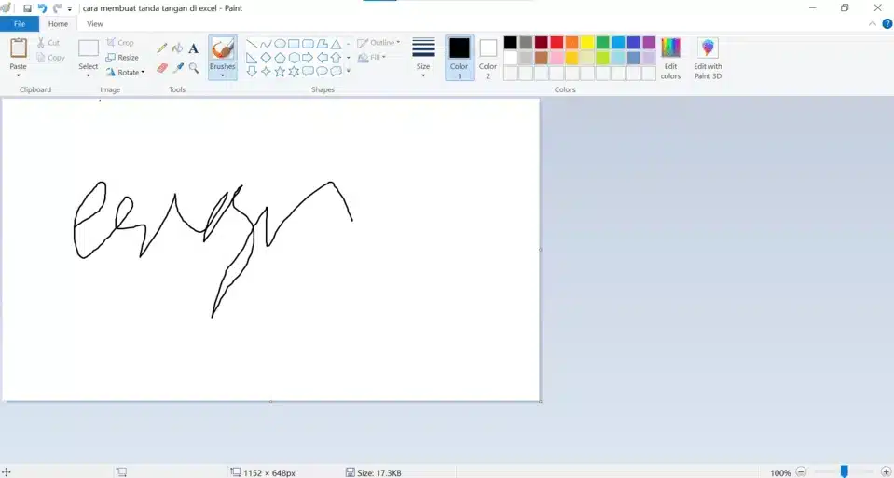Select the Fill with color bucket tool
The width and height of the screenshot is (894, 478).
177,48
